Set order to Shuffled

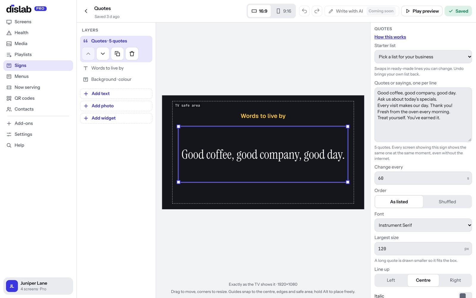click(447, 202)
